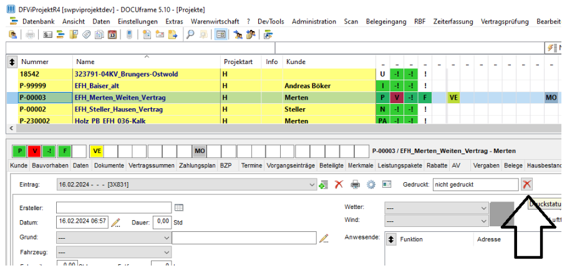Image resolution: width=562 pixels, height=268 pixels.
Task: Click the Kunde column header
Action: pyautogui.click(x=329, y=62)
